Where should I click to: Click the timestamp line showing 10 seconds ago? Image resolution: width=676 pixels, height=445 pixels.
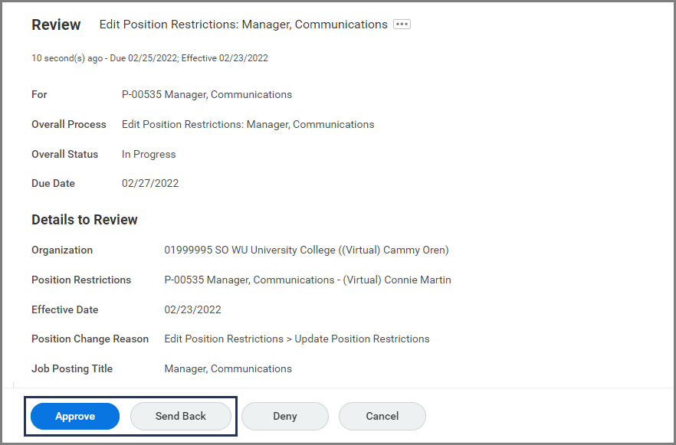[149, 58]
